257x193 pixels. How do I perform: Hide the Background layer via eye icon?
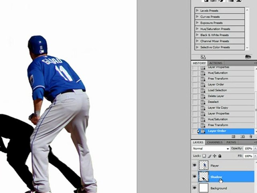tap(195, 187)
